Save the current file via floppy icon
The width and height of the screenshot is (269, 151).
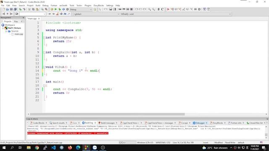(x=11, y=9)
